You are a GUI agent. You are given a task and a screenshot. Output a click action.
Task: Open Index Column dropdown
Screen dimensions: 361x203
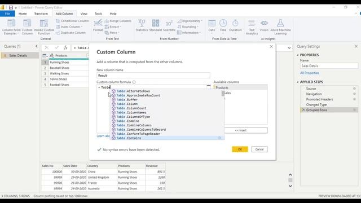click(69, 27)
